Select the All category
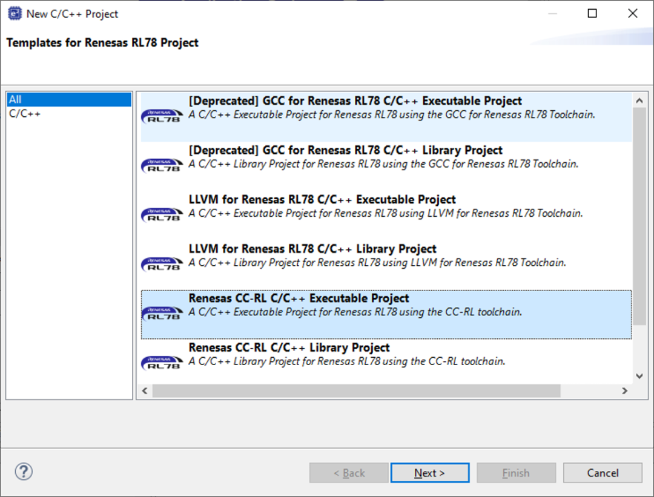This screenshot has height=497, width=654. coord(69,99)
